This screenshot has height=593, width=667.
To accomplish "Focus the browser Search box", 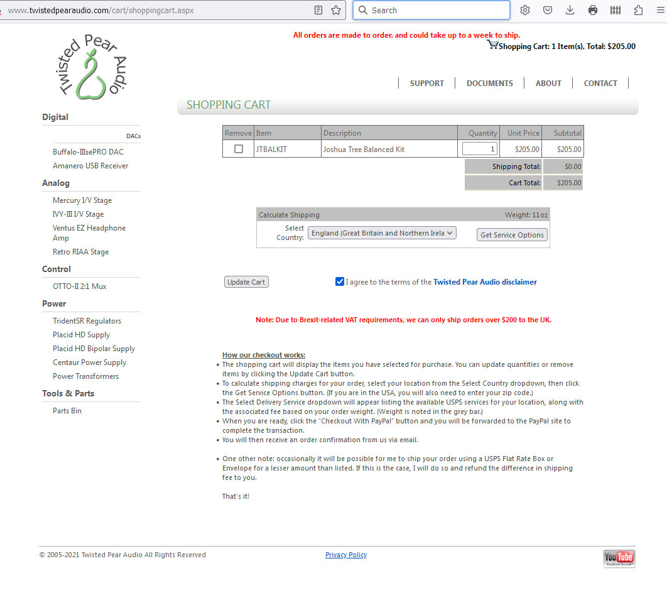I will (x=431, y=10).
